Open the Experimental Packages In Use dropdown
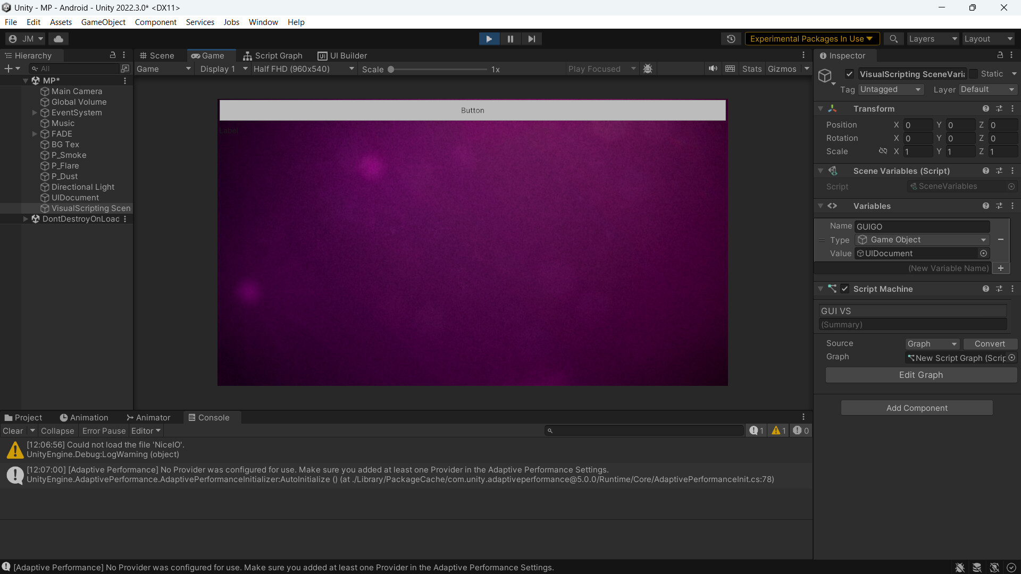The height and width of the screenshot is (574, 1021). (812, 38)
